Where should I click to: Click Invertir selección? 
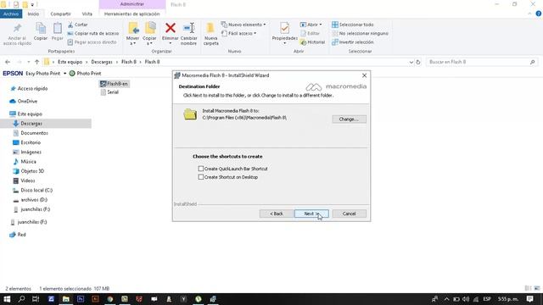click(353, 42)
